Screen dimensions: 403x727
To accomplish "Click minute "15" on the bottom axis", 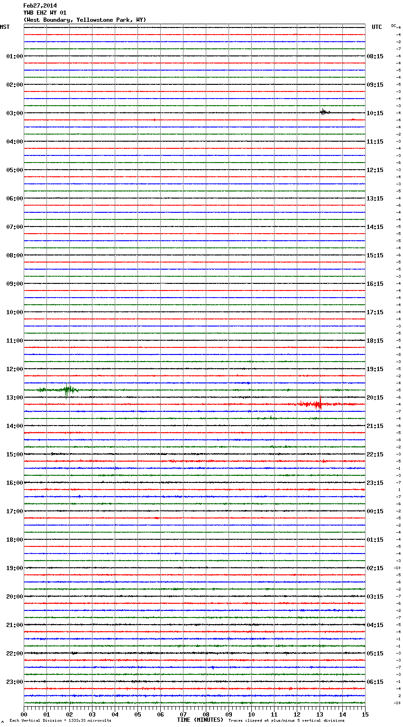I will pyautogui.click(x=365, y=714).
